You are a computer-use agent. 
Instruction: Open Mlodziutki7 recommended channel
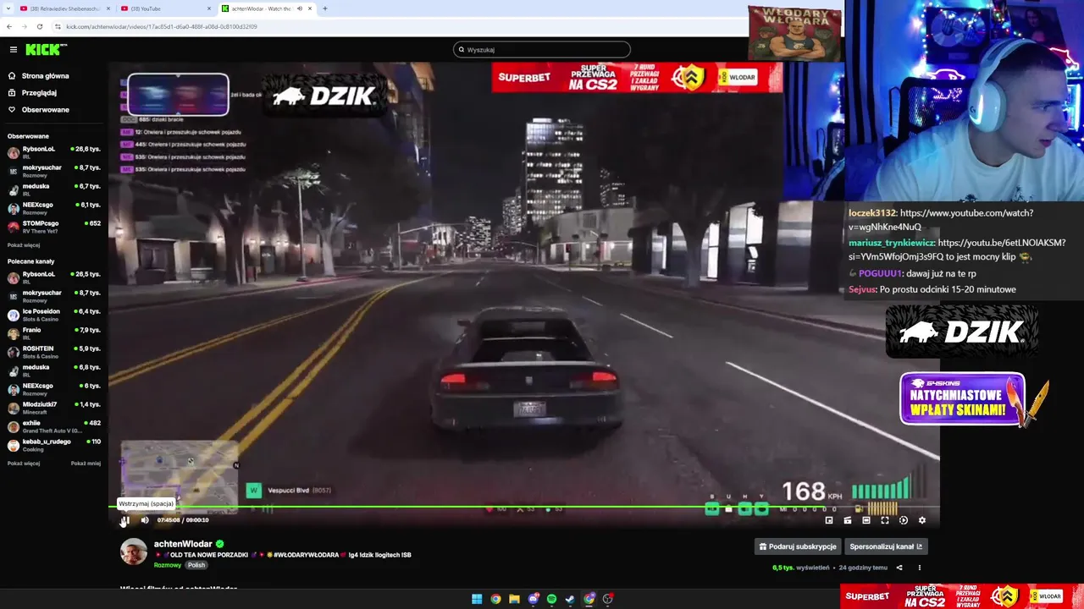pyautogui.click(x=54, y=408)
